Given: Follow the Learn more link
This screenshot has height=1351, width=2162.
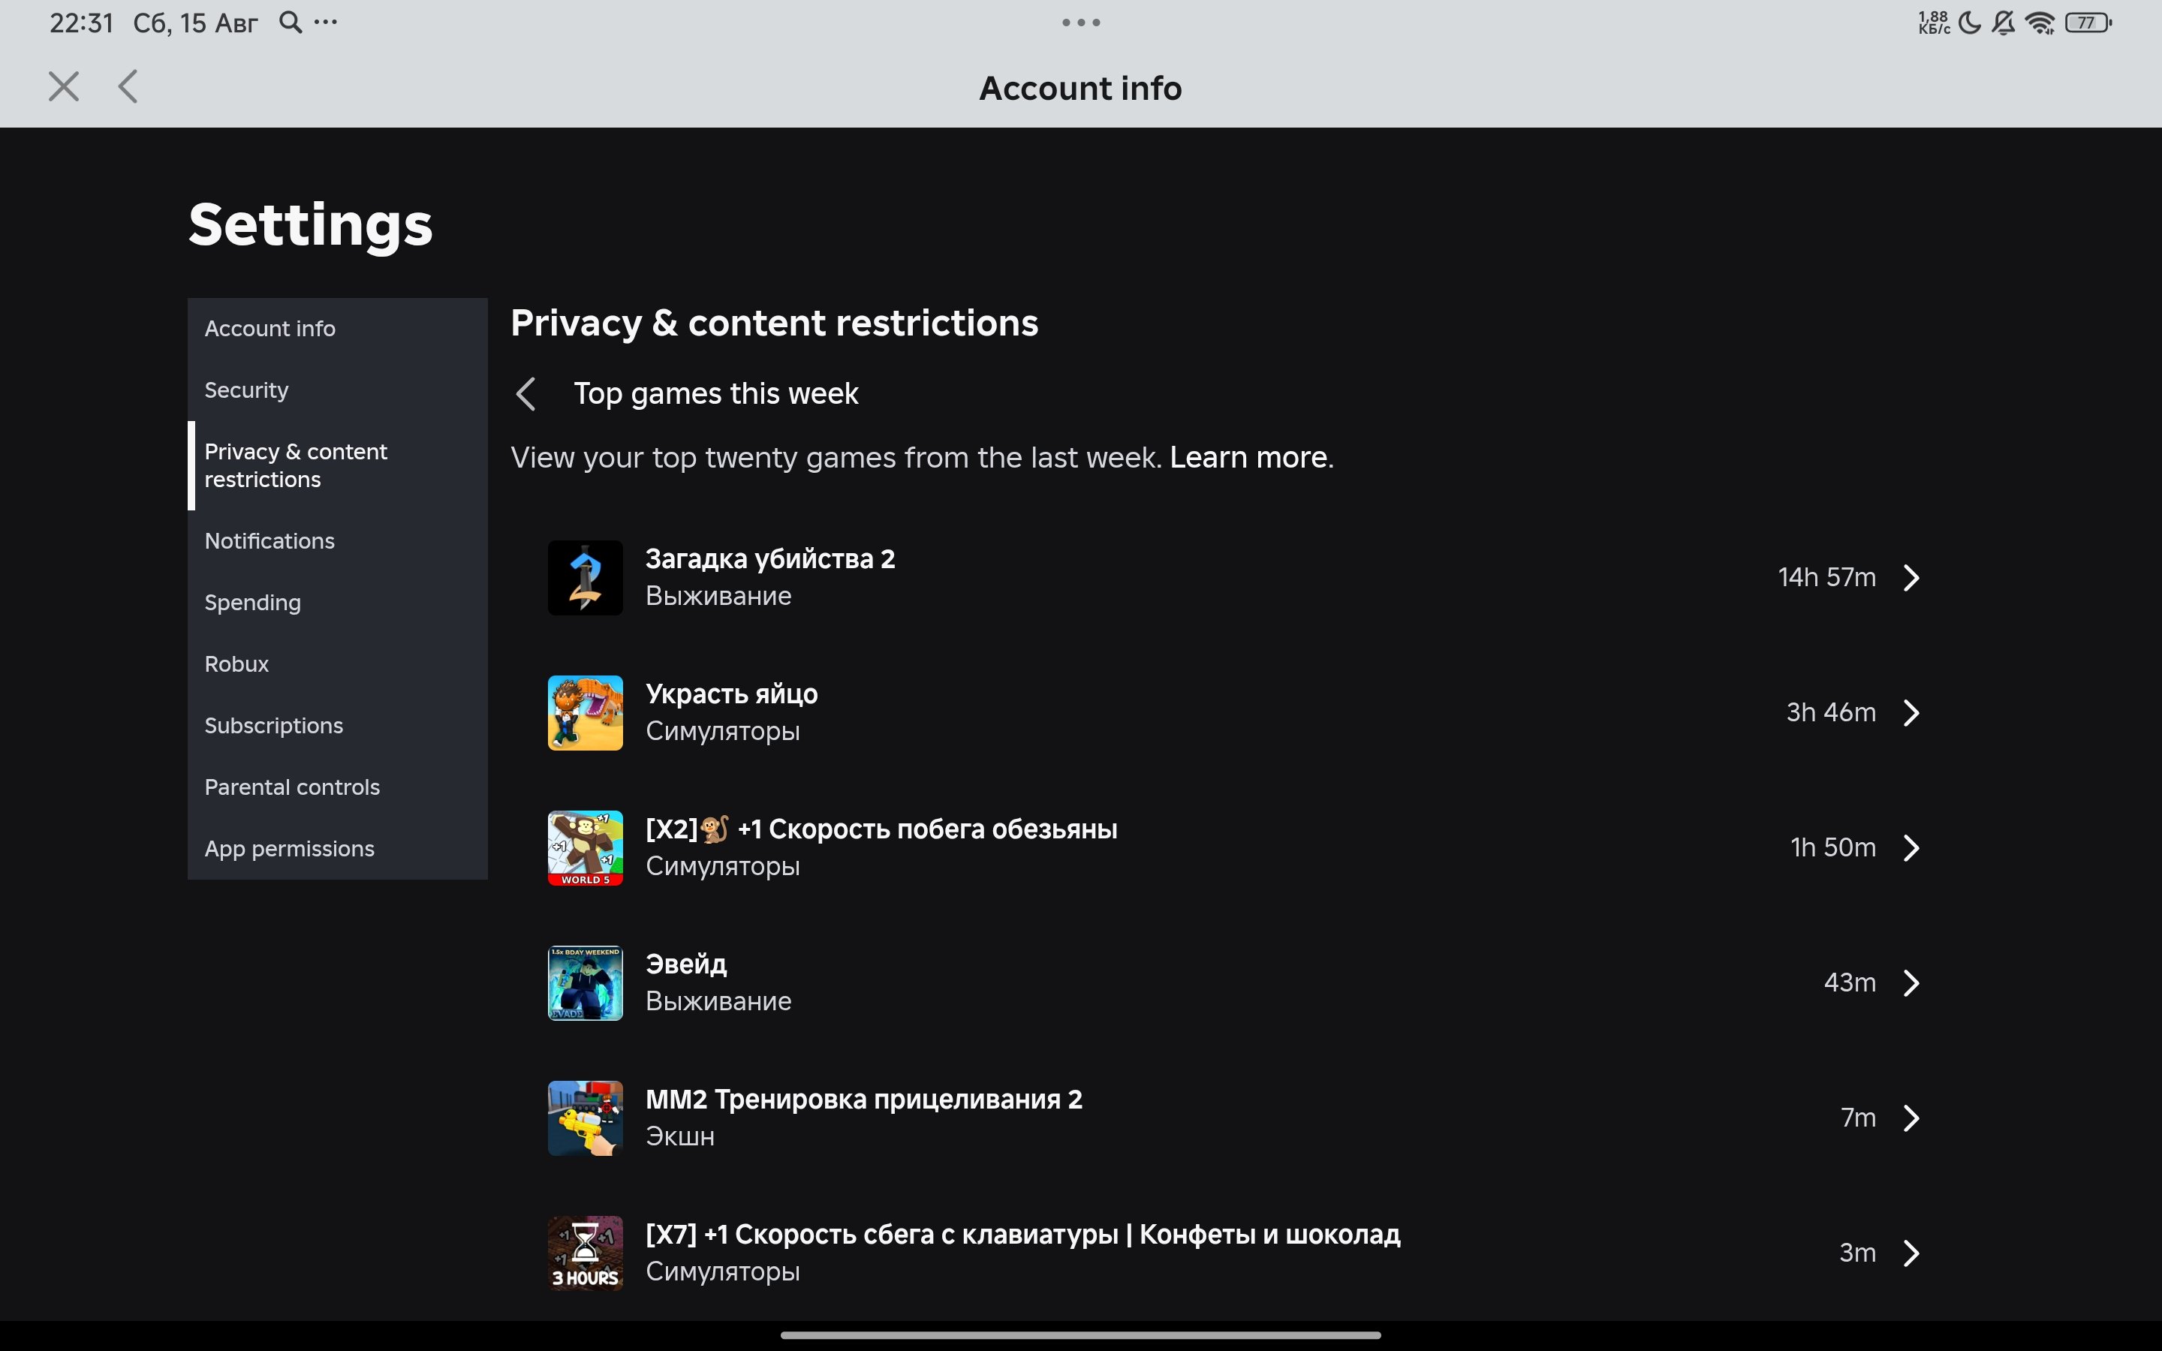Looking at the screenshot, I should [1249, 458].
